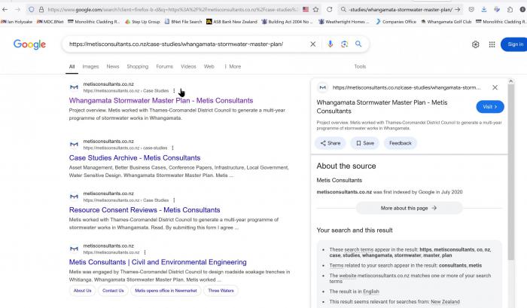Open three-dot menu for Case Studies Archive result
The image size is (527, 308).
[x=172, y=148]
